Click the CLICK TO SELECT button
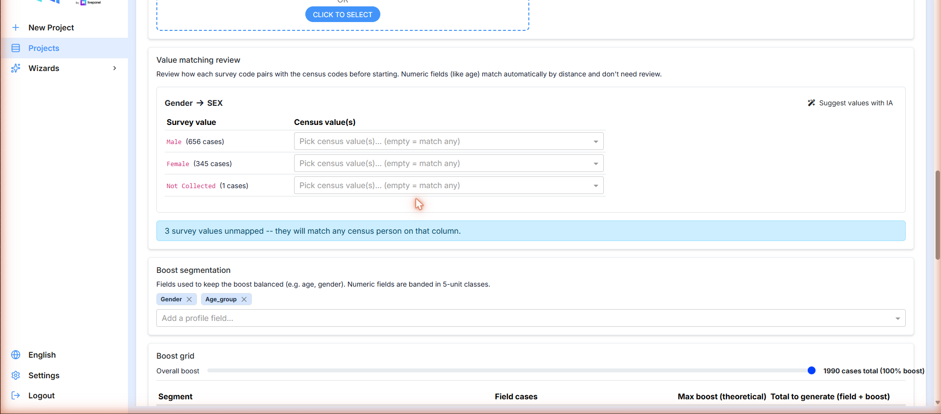This screenshot has height=414, width=941. tap(343, 14)
